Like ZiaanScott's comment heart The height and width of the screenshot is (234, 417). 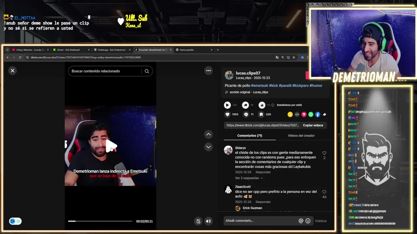click(x=324, y=192)
